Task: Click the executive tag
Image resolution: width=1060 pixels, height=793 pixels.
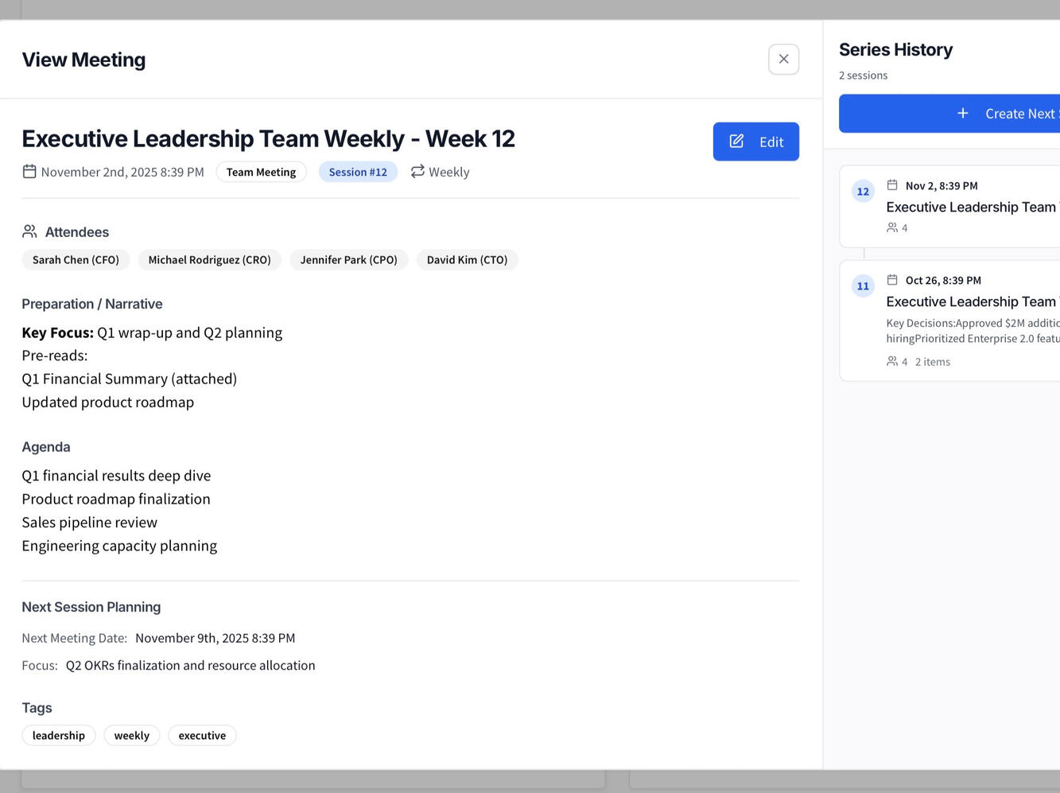Action: pos(202,736)
